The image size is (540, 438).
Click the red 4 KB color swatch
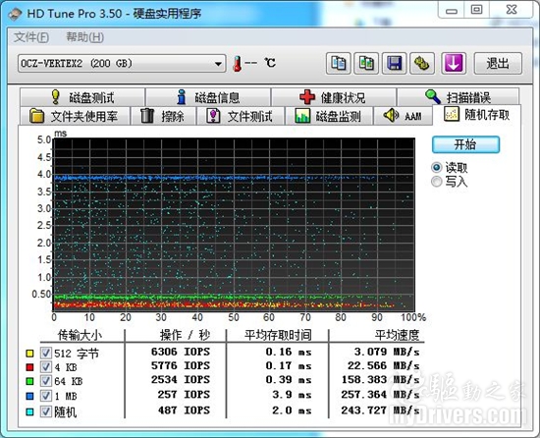[x=30, y=367]
